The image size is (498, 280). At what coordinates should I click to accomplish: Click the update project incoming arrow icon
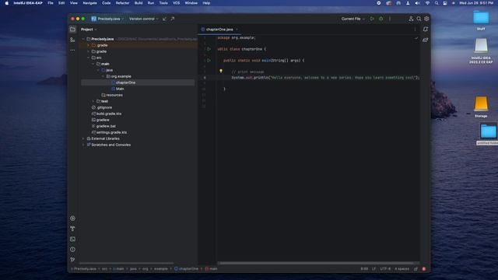[x=164, y=19]
